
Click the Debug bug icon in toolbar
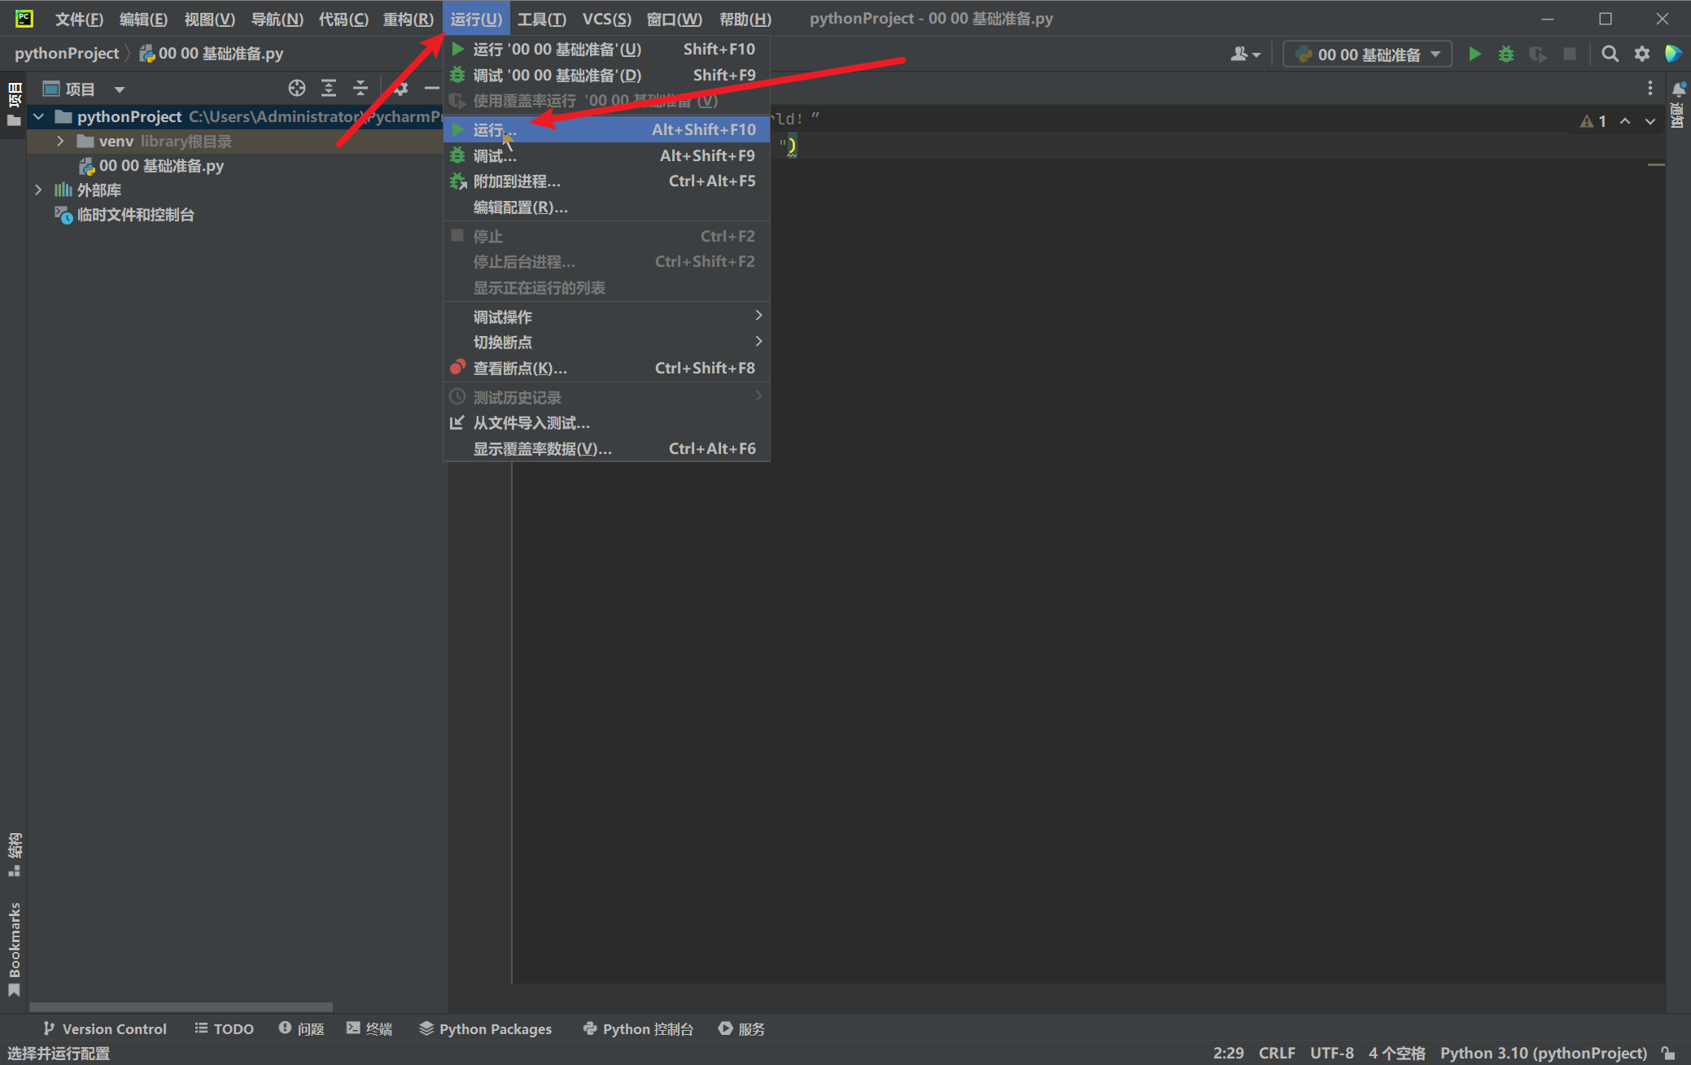[x=1506, y=55]
